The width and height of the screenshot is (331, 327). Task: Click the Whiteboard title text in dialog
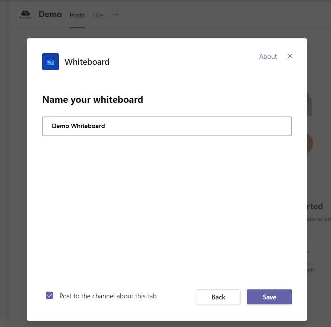pyautogui.click(x=87, y=62)
